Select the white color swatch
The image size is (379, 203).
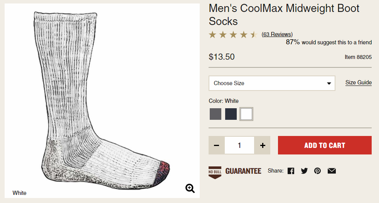[246, 114]
